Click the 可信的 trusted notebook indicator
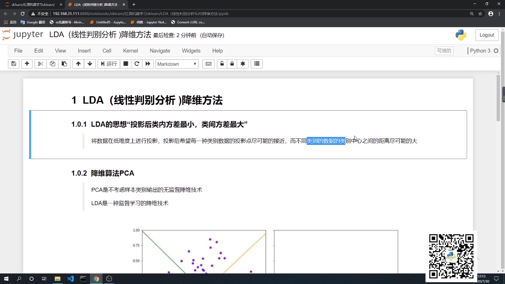 444,51
